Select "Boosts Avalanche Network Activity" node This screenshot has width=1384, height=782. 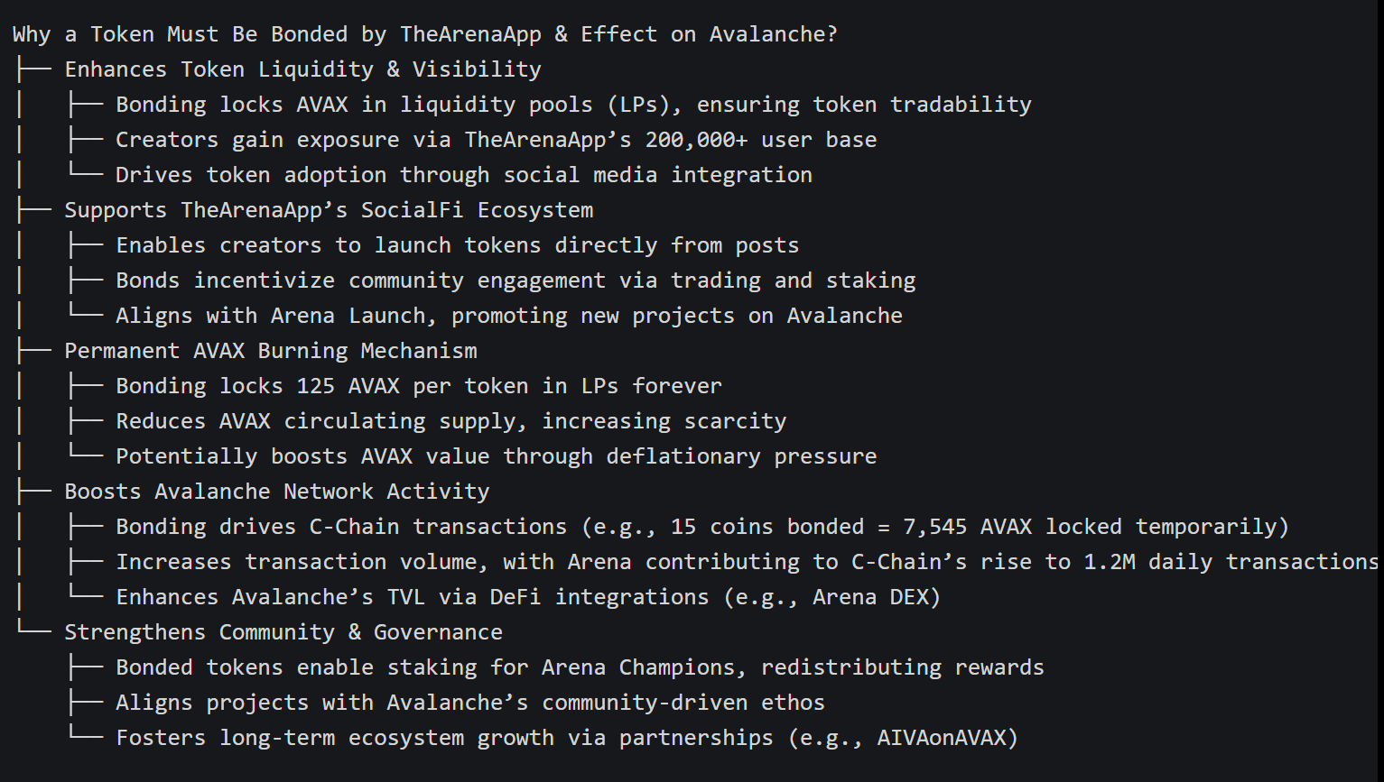click(276, 492)
